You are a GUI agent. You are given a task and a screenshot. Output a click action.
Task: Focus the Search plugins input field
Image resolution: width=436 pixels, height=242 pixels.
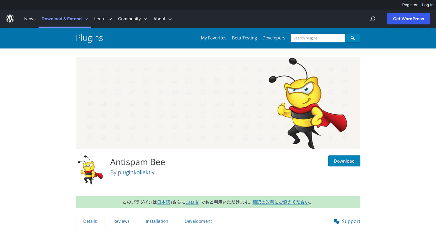pos(318,38)
